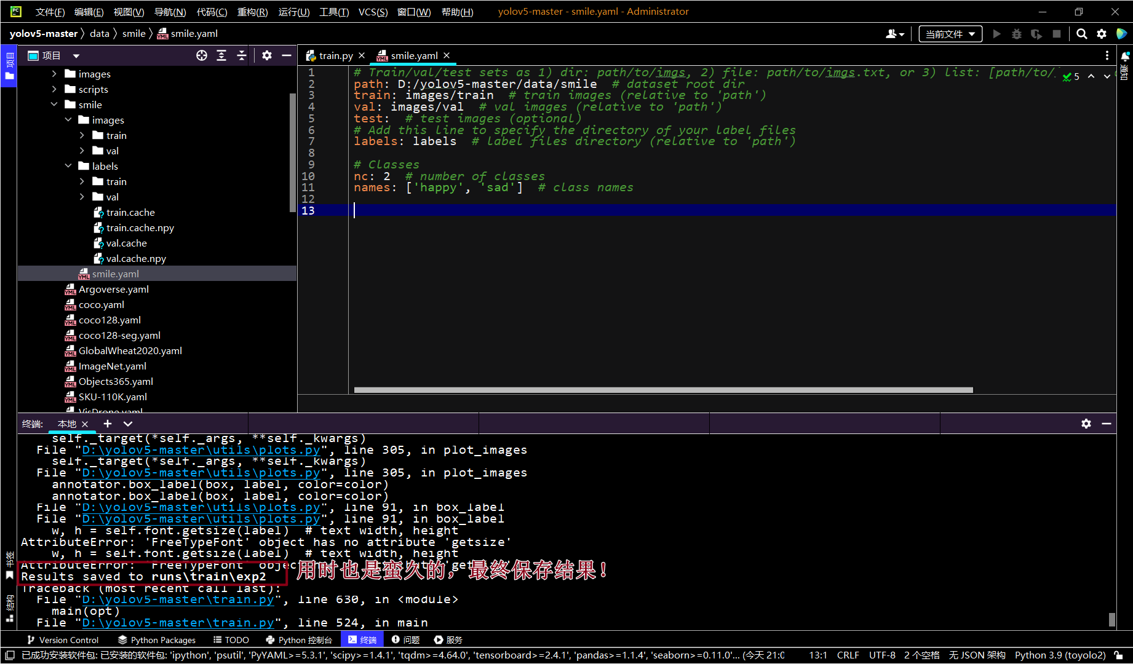Open train.py link at line 630
Screen dimensions: 1133x664
[178, 599]
